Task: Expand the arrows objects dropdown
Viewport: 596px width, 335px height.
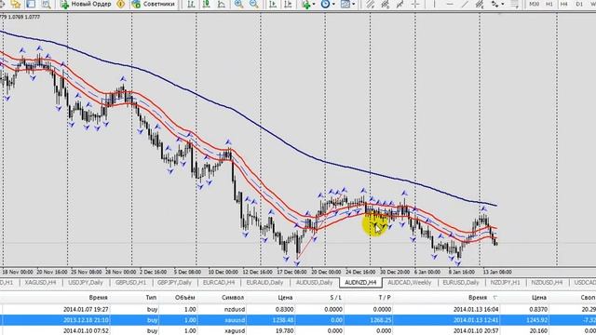Action: click(x=503, y=4)
